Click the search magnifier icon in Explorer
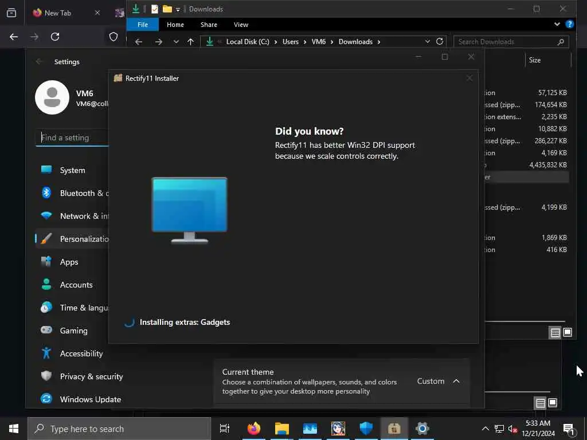The width and height of the screenshot is (587, 440). pos(561,42)
